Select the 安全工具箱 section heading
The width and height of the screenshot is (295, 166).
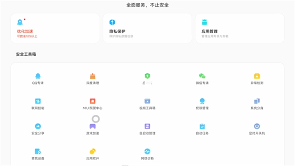click(x=26, y=54)
